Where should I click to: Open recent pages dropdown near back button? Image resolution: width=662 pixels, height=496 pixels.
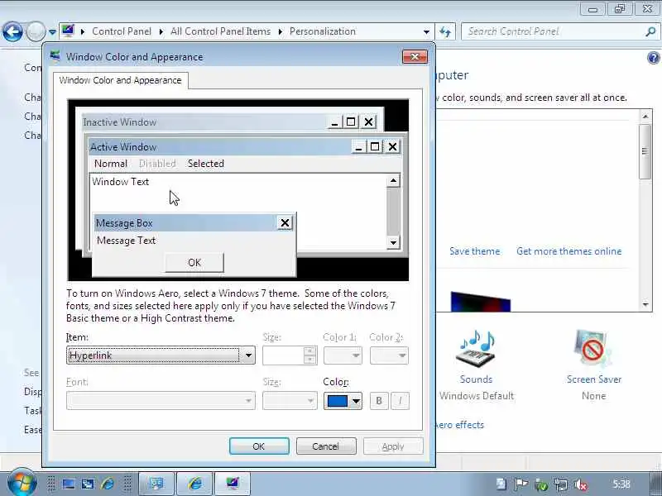pos(52,31)
